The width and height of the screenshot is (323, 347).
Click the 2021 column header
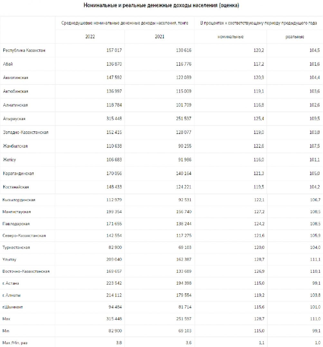pos(159,37)
